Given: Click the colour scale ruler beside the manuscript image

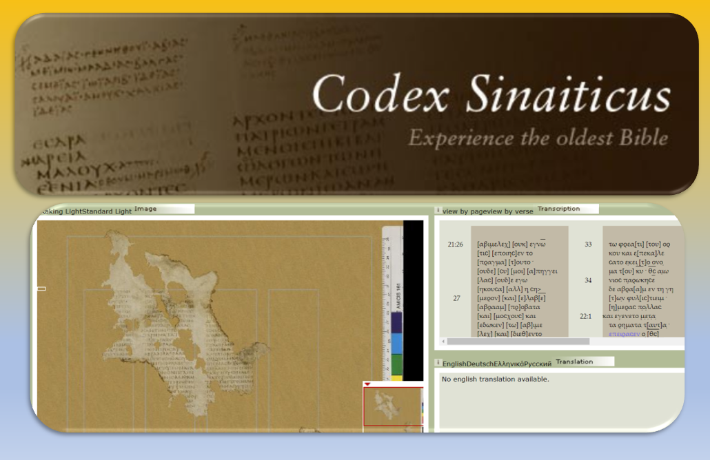Looking at the screenshot, I should click(x=392, y=303).
